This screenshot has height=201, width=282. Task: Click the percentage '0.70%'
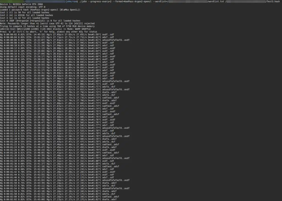(21, 172)
